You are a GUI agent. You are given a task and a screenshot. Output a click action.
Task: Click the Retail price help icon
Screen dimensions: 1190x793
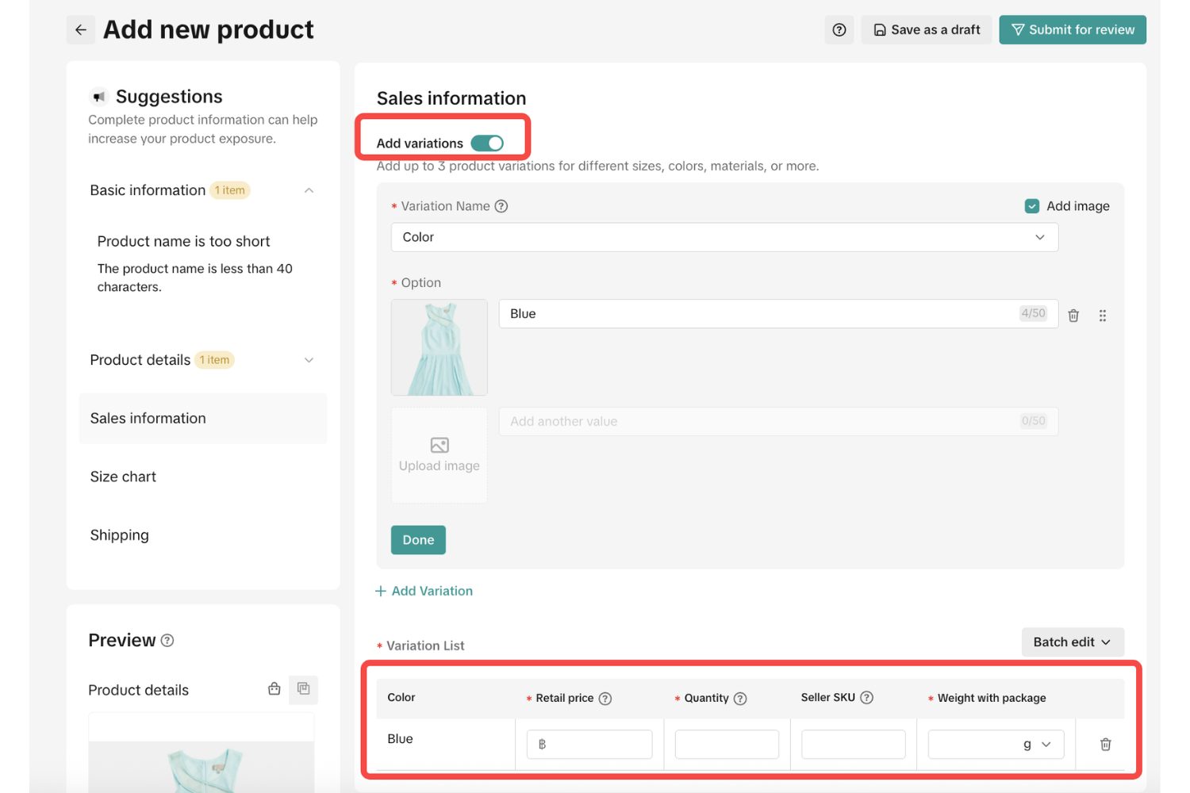(x=605, y=699)
